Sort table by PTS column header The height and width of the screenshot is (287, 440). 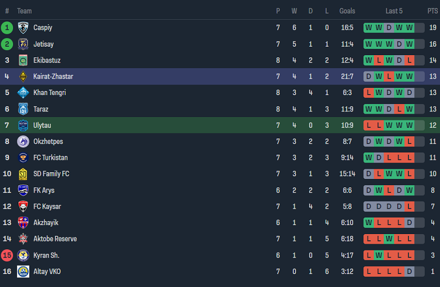coord(432,11)
